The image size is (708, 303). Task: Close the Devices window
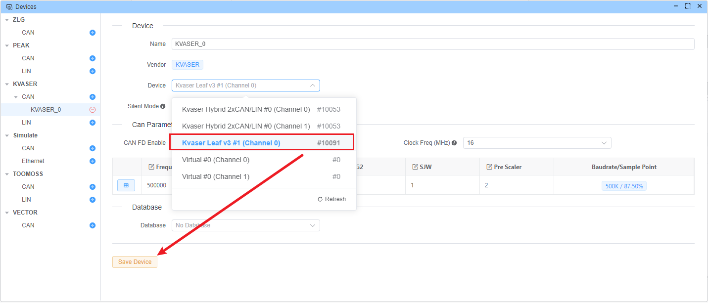click(700, 6)
